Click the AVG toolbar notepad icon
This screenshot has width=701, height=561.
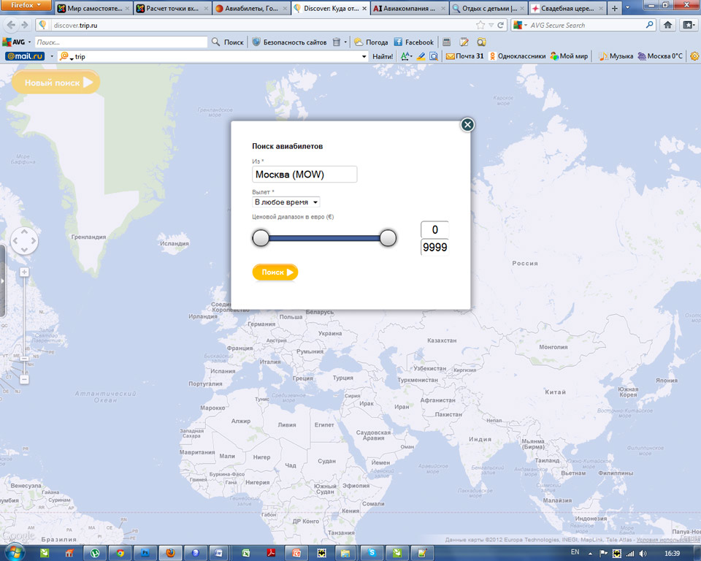464,42
